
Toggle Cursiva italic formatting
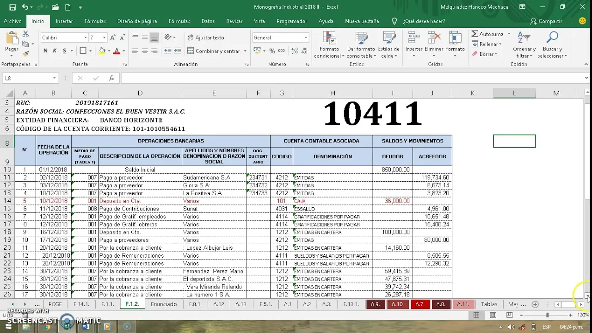point(55,51)
